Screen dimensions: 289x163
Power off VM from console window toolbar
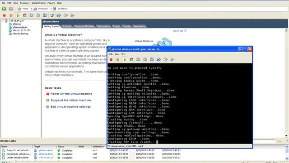[111, 59]
